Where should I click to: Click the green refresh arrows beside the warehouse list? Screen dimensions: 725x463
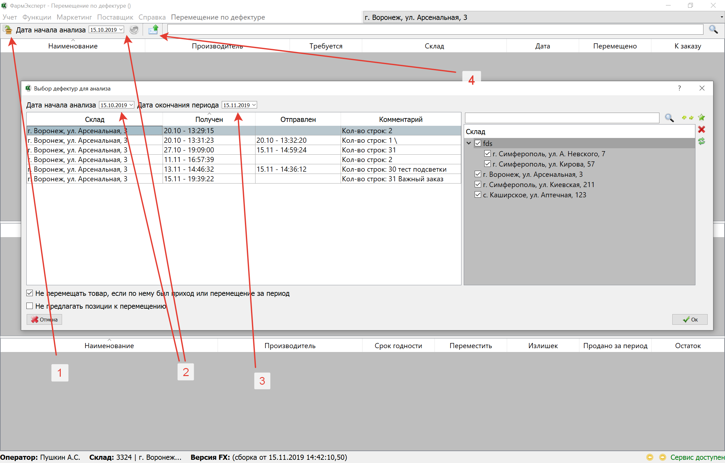click(702, 141)
